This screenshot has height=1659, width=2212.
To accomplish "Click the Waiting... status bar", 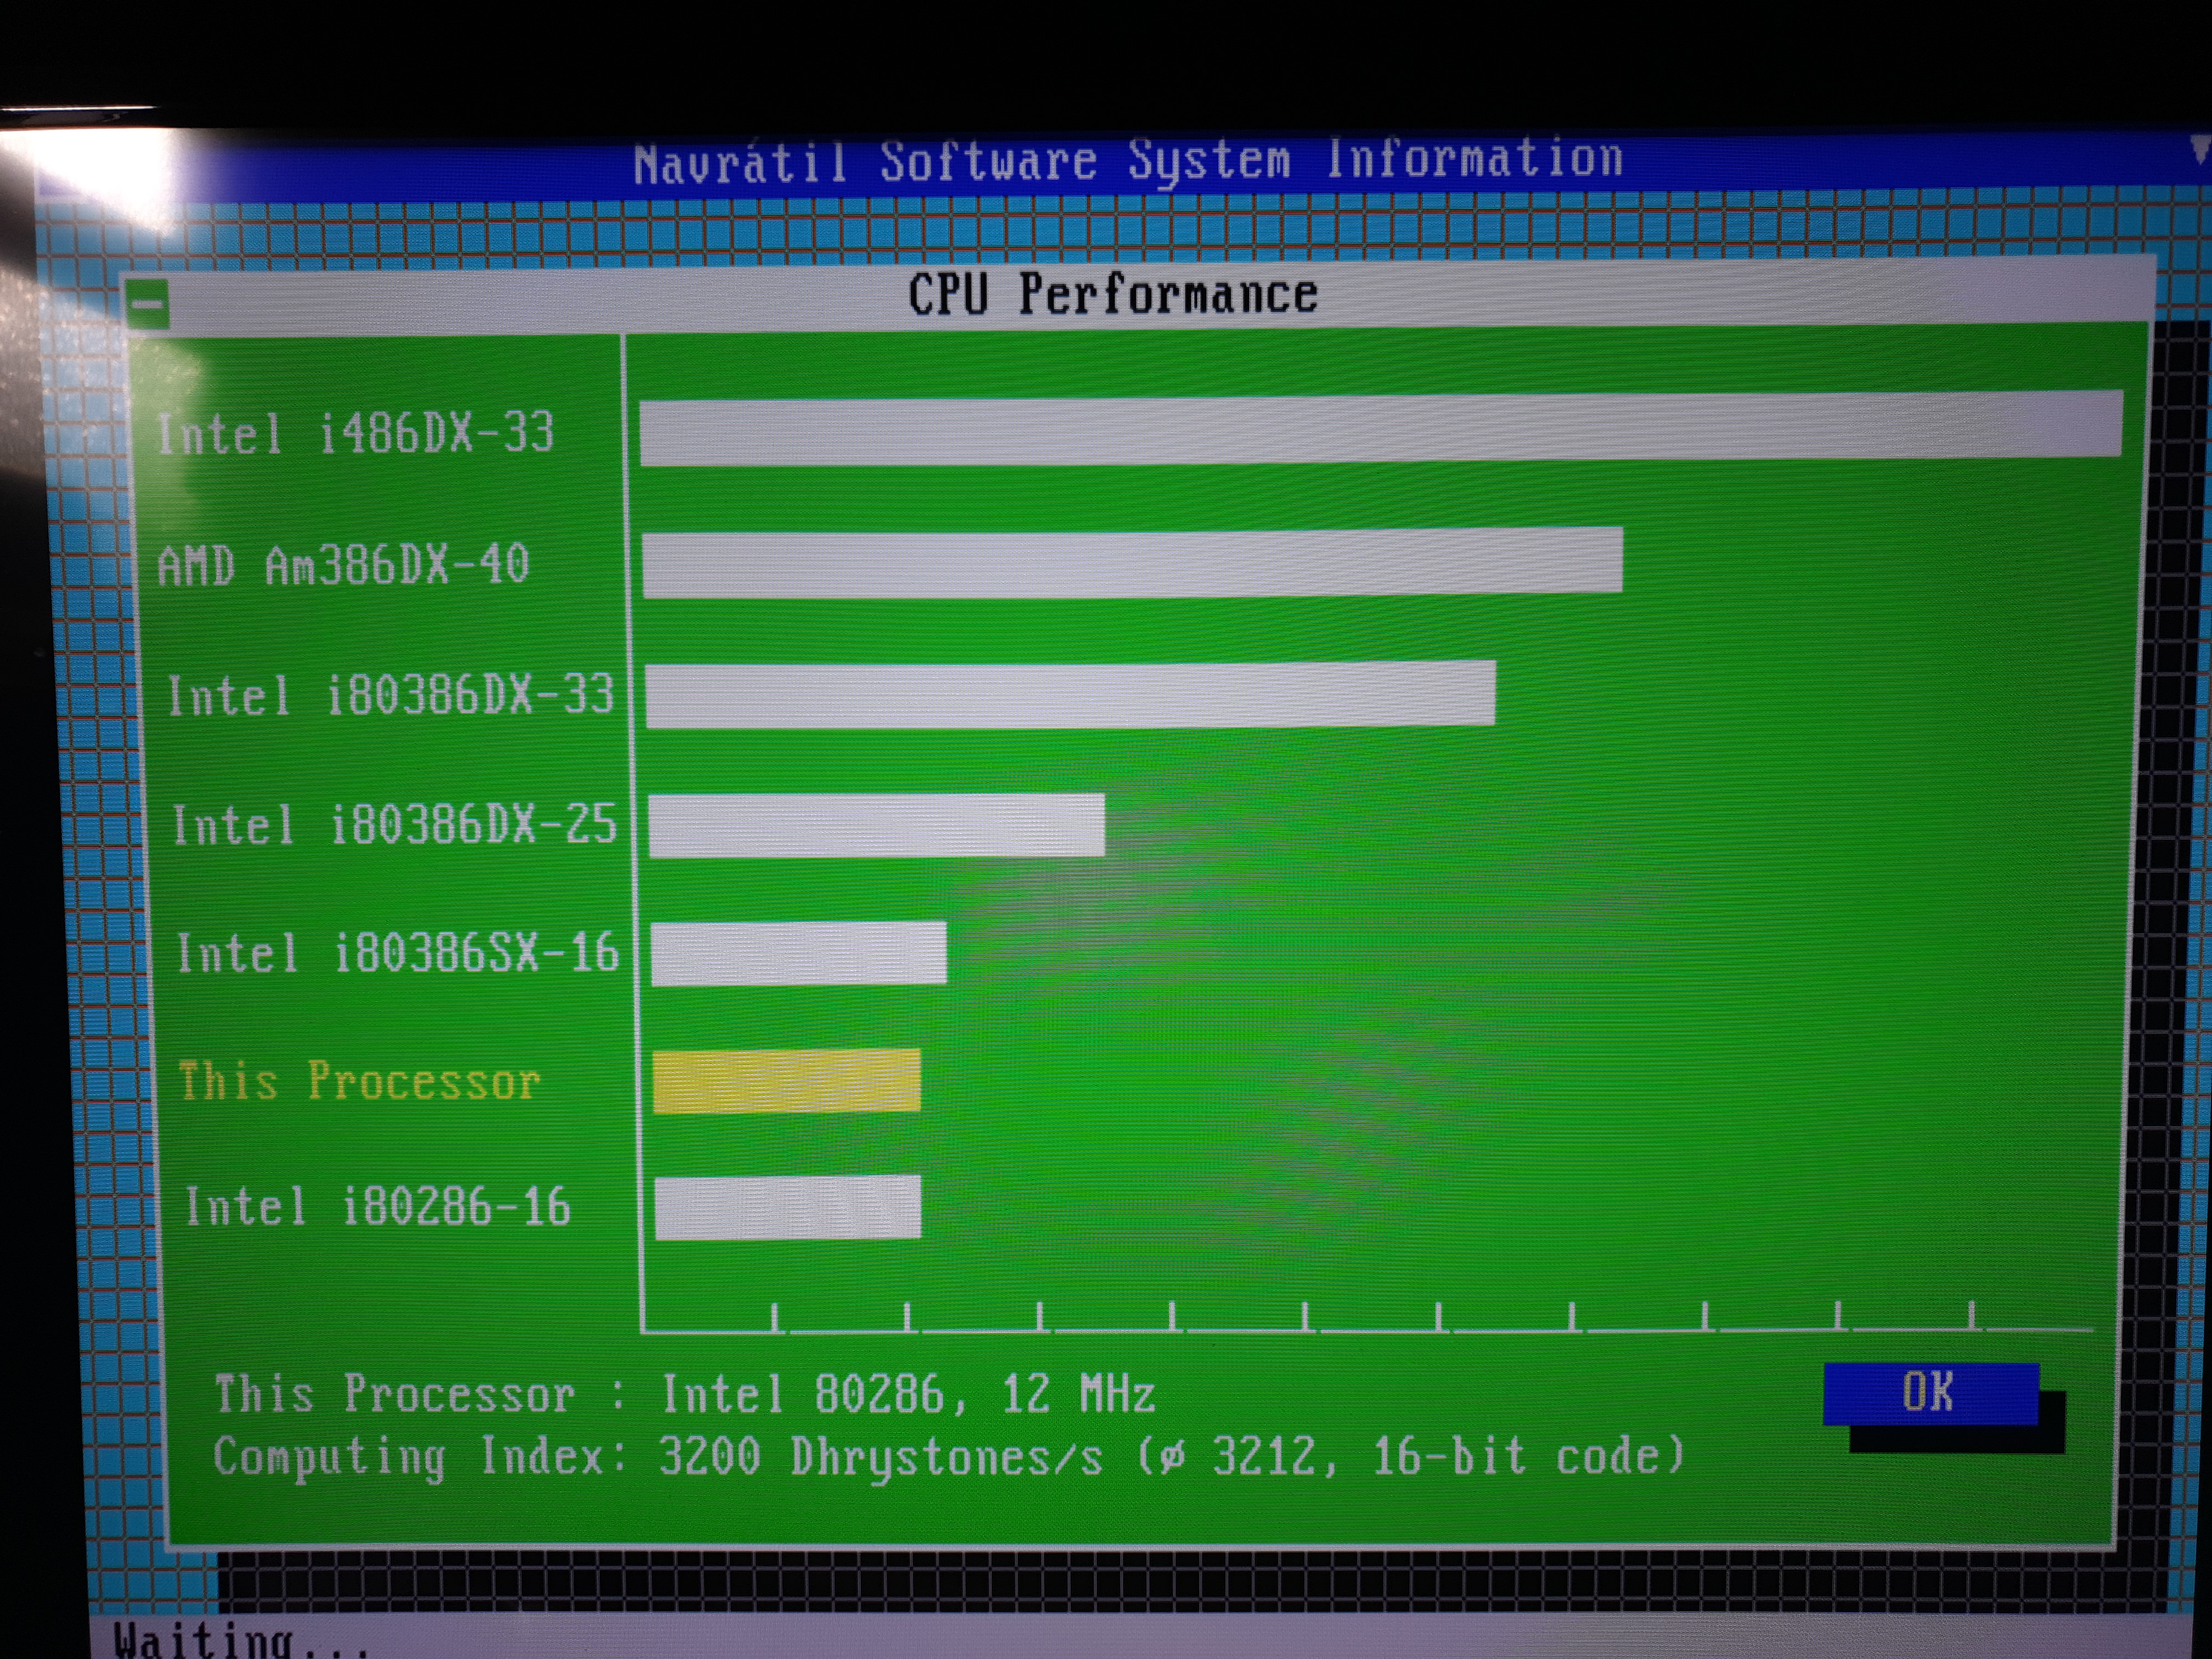I will pos(240,1640).
